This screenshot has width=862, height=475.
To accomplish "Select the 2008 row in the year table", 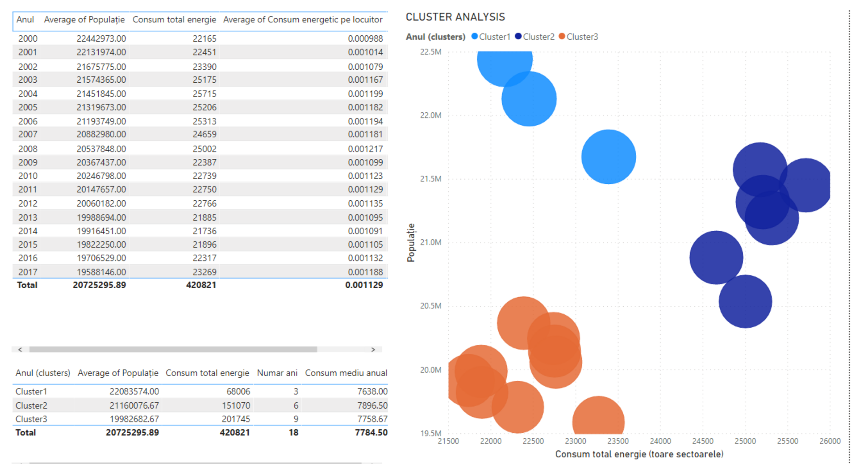I will pyautogui.click(x=28, y=149).
